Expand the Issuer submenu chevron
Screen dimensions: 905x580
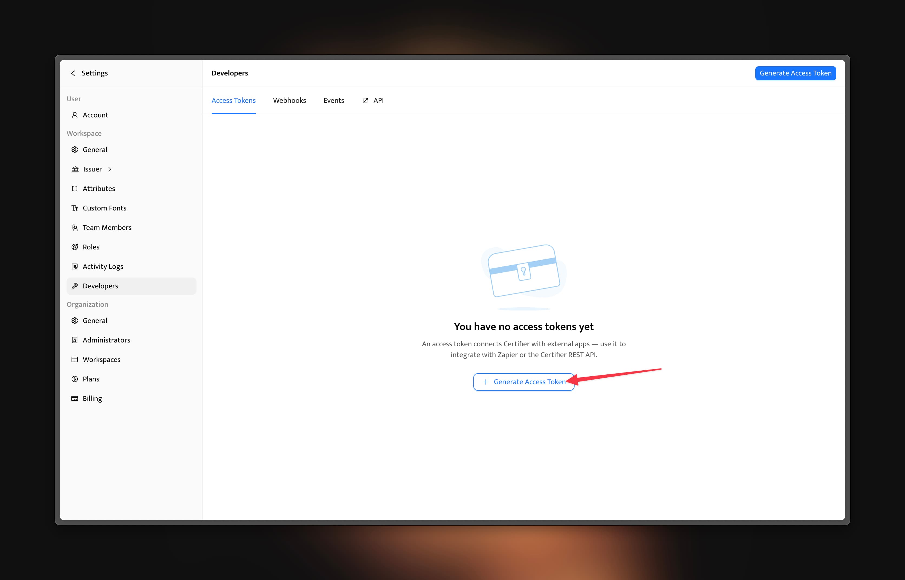[x=110, y=169]
